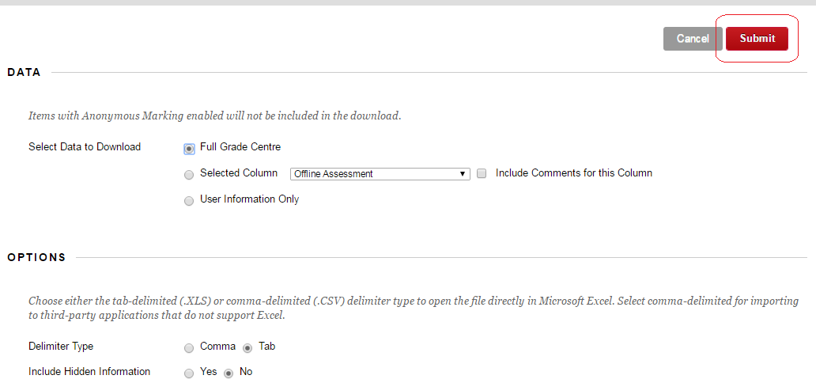This screenshot has width=816, height=379.
Task: Click the 'Select Data to Download' label
Action: (x=85, y=147)
